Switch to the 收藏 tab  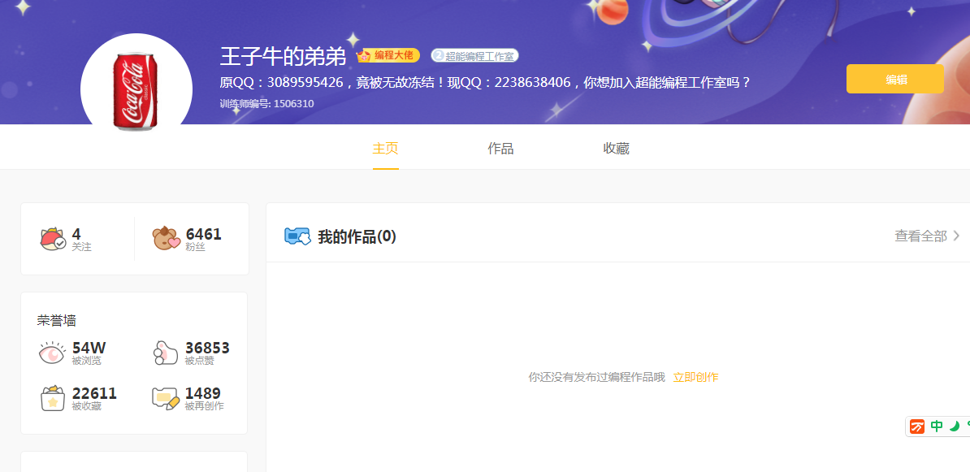click(616, 149)
